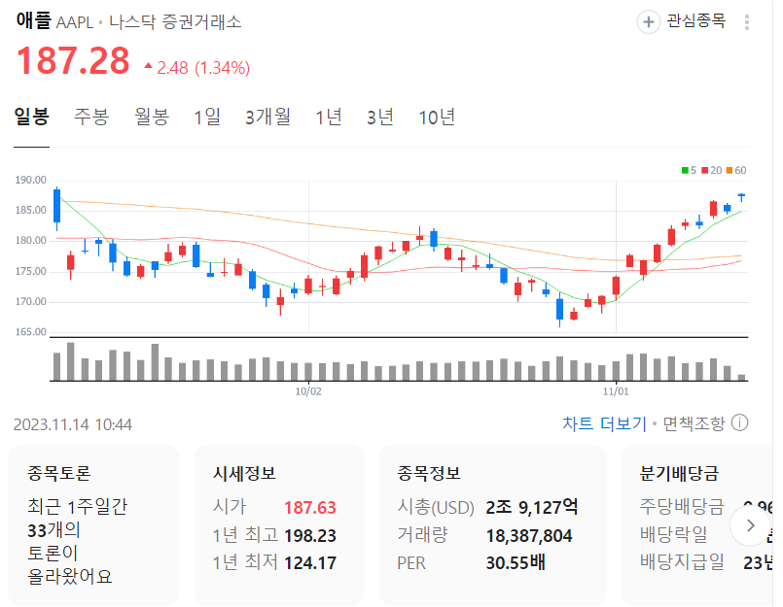Click the 190.00 y-axis price label

30,180
